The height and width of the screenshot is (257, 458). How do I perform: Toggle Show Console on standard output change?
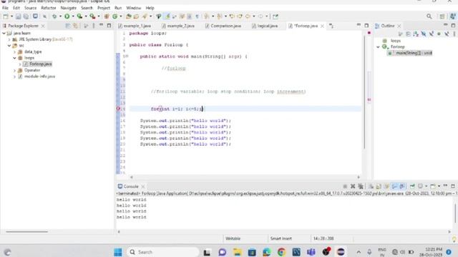pyautogui.click(x=394, y=186)
